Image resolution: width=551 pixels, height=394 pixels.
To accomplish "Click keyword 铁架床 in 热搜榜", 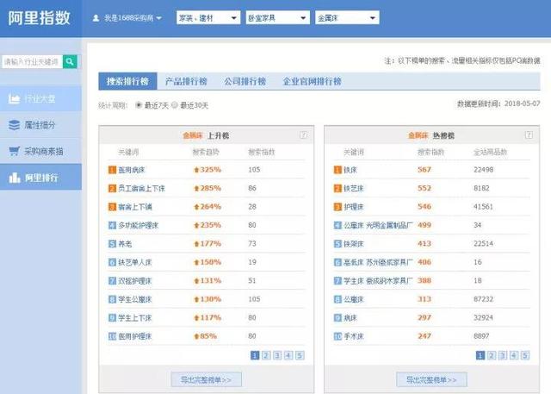I will pyautogui.click(x=354, y=244).
